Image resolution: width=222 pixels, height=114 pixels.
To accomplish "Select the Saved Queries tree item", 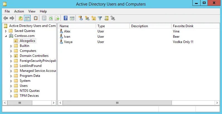I will [25, 31].
